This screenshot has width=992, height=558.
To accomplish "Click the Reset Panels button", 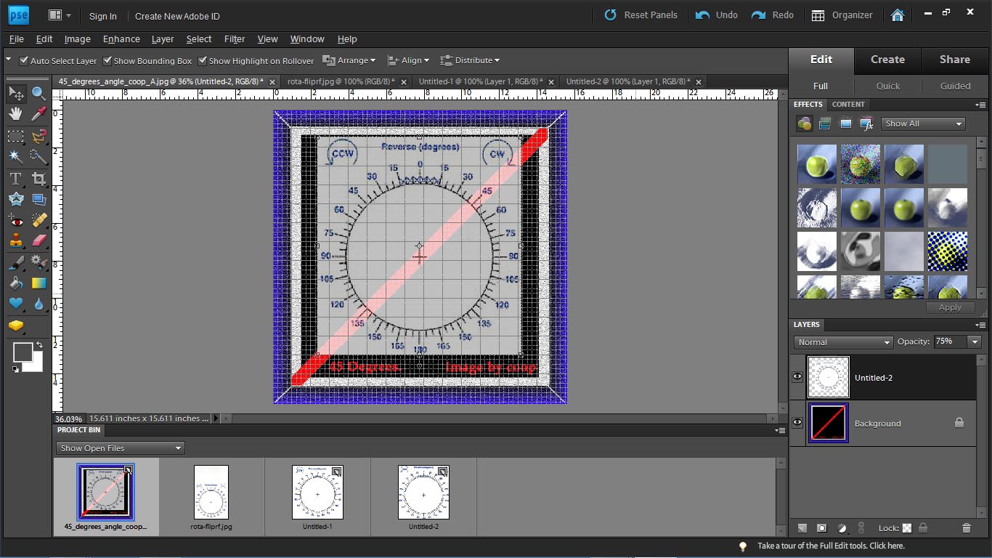I will coord(641,15).
